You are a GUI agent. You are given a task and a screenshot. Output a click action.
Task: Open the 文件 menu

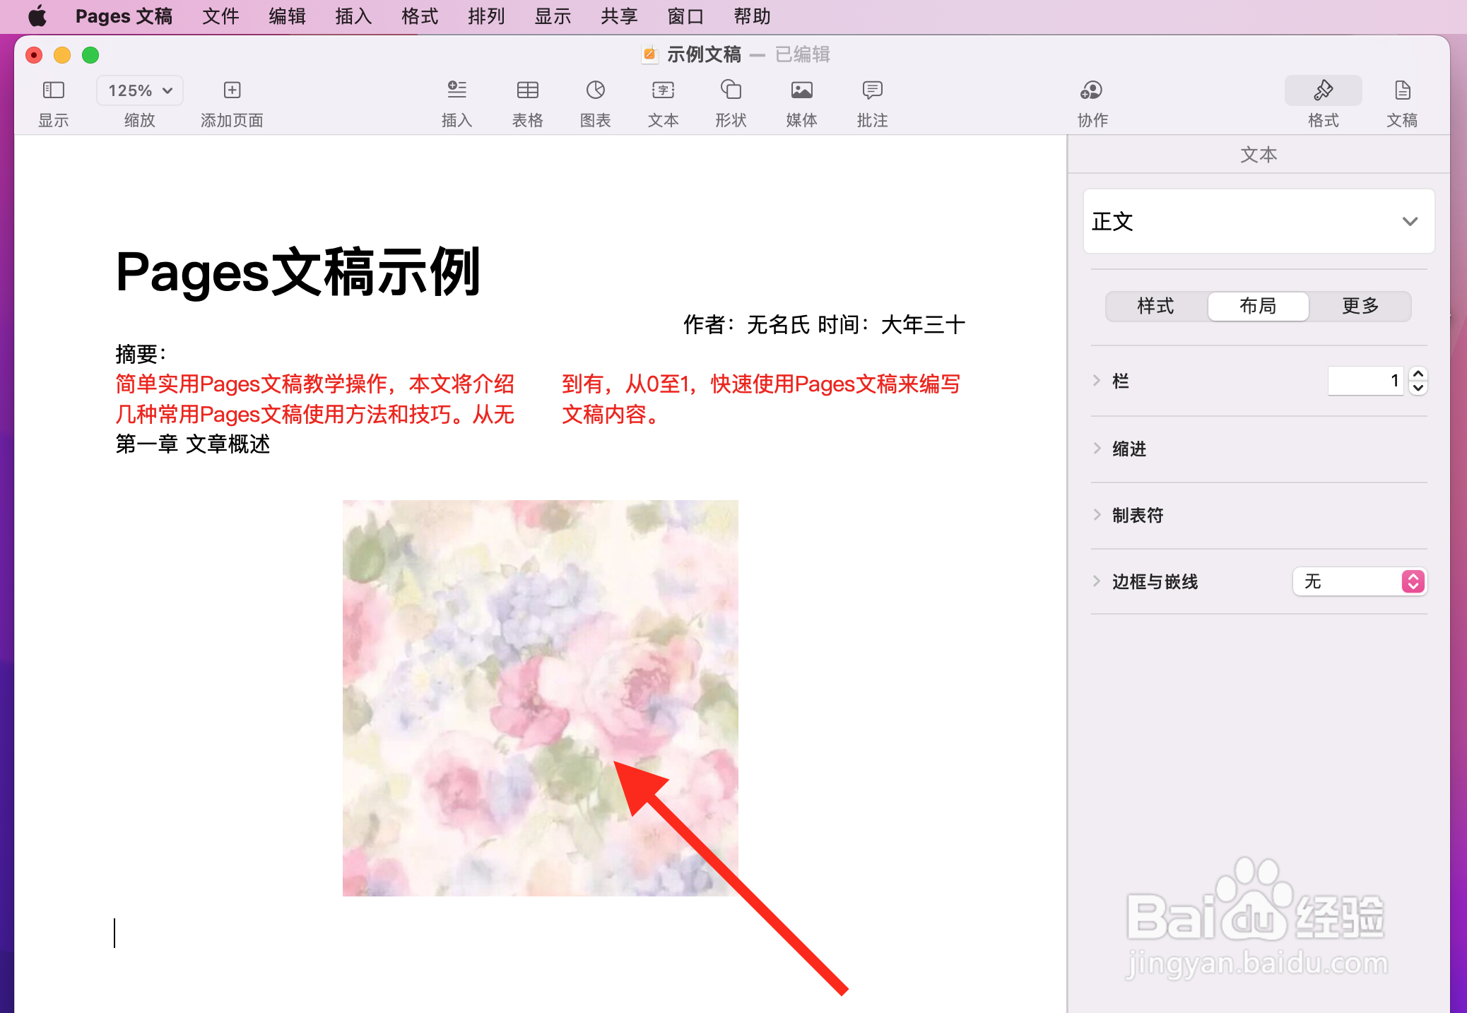(x=220, y=16)
